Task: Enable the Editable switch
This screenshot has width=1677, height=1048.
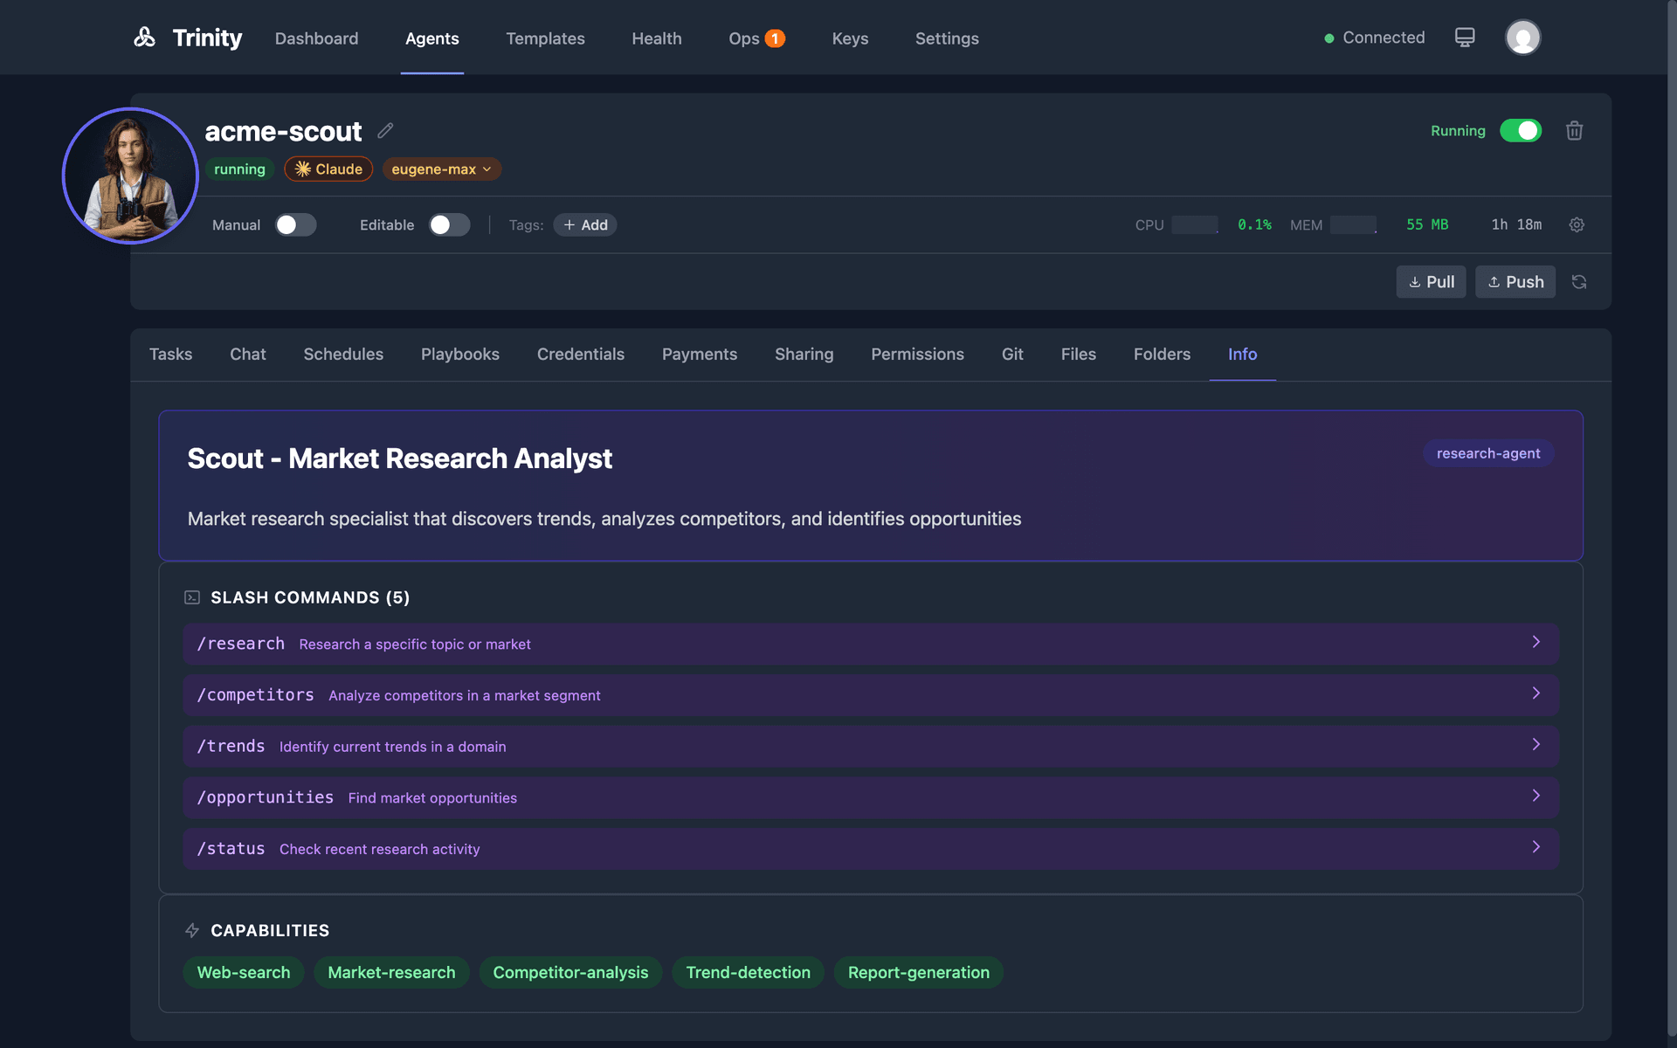Action: 449,224
